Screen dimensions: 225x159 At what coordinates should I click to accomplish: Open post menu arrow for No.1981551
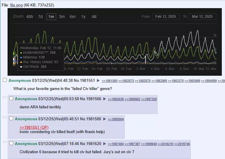click(98, 80)
